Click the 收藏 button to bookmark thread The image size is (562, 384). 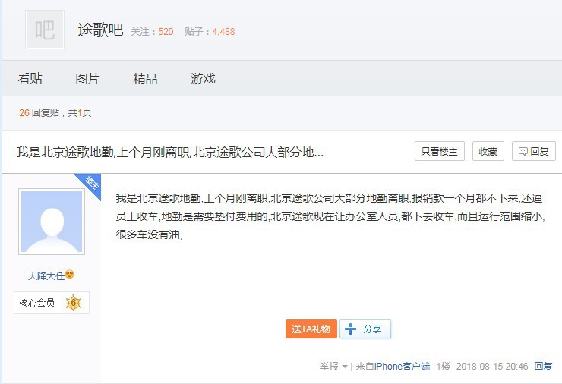tap(488, 151)
